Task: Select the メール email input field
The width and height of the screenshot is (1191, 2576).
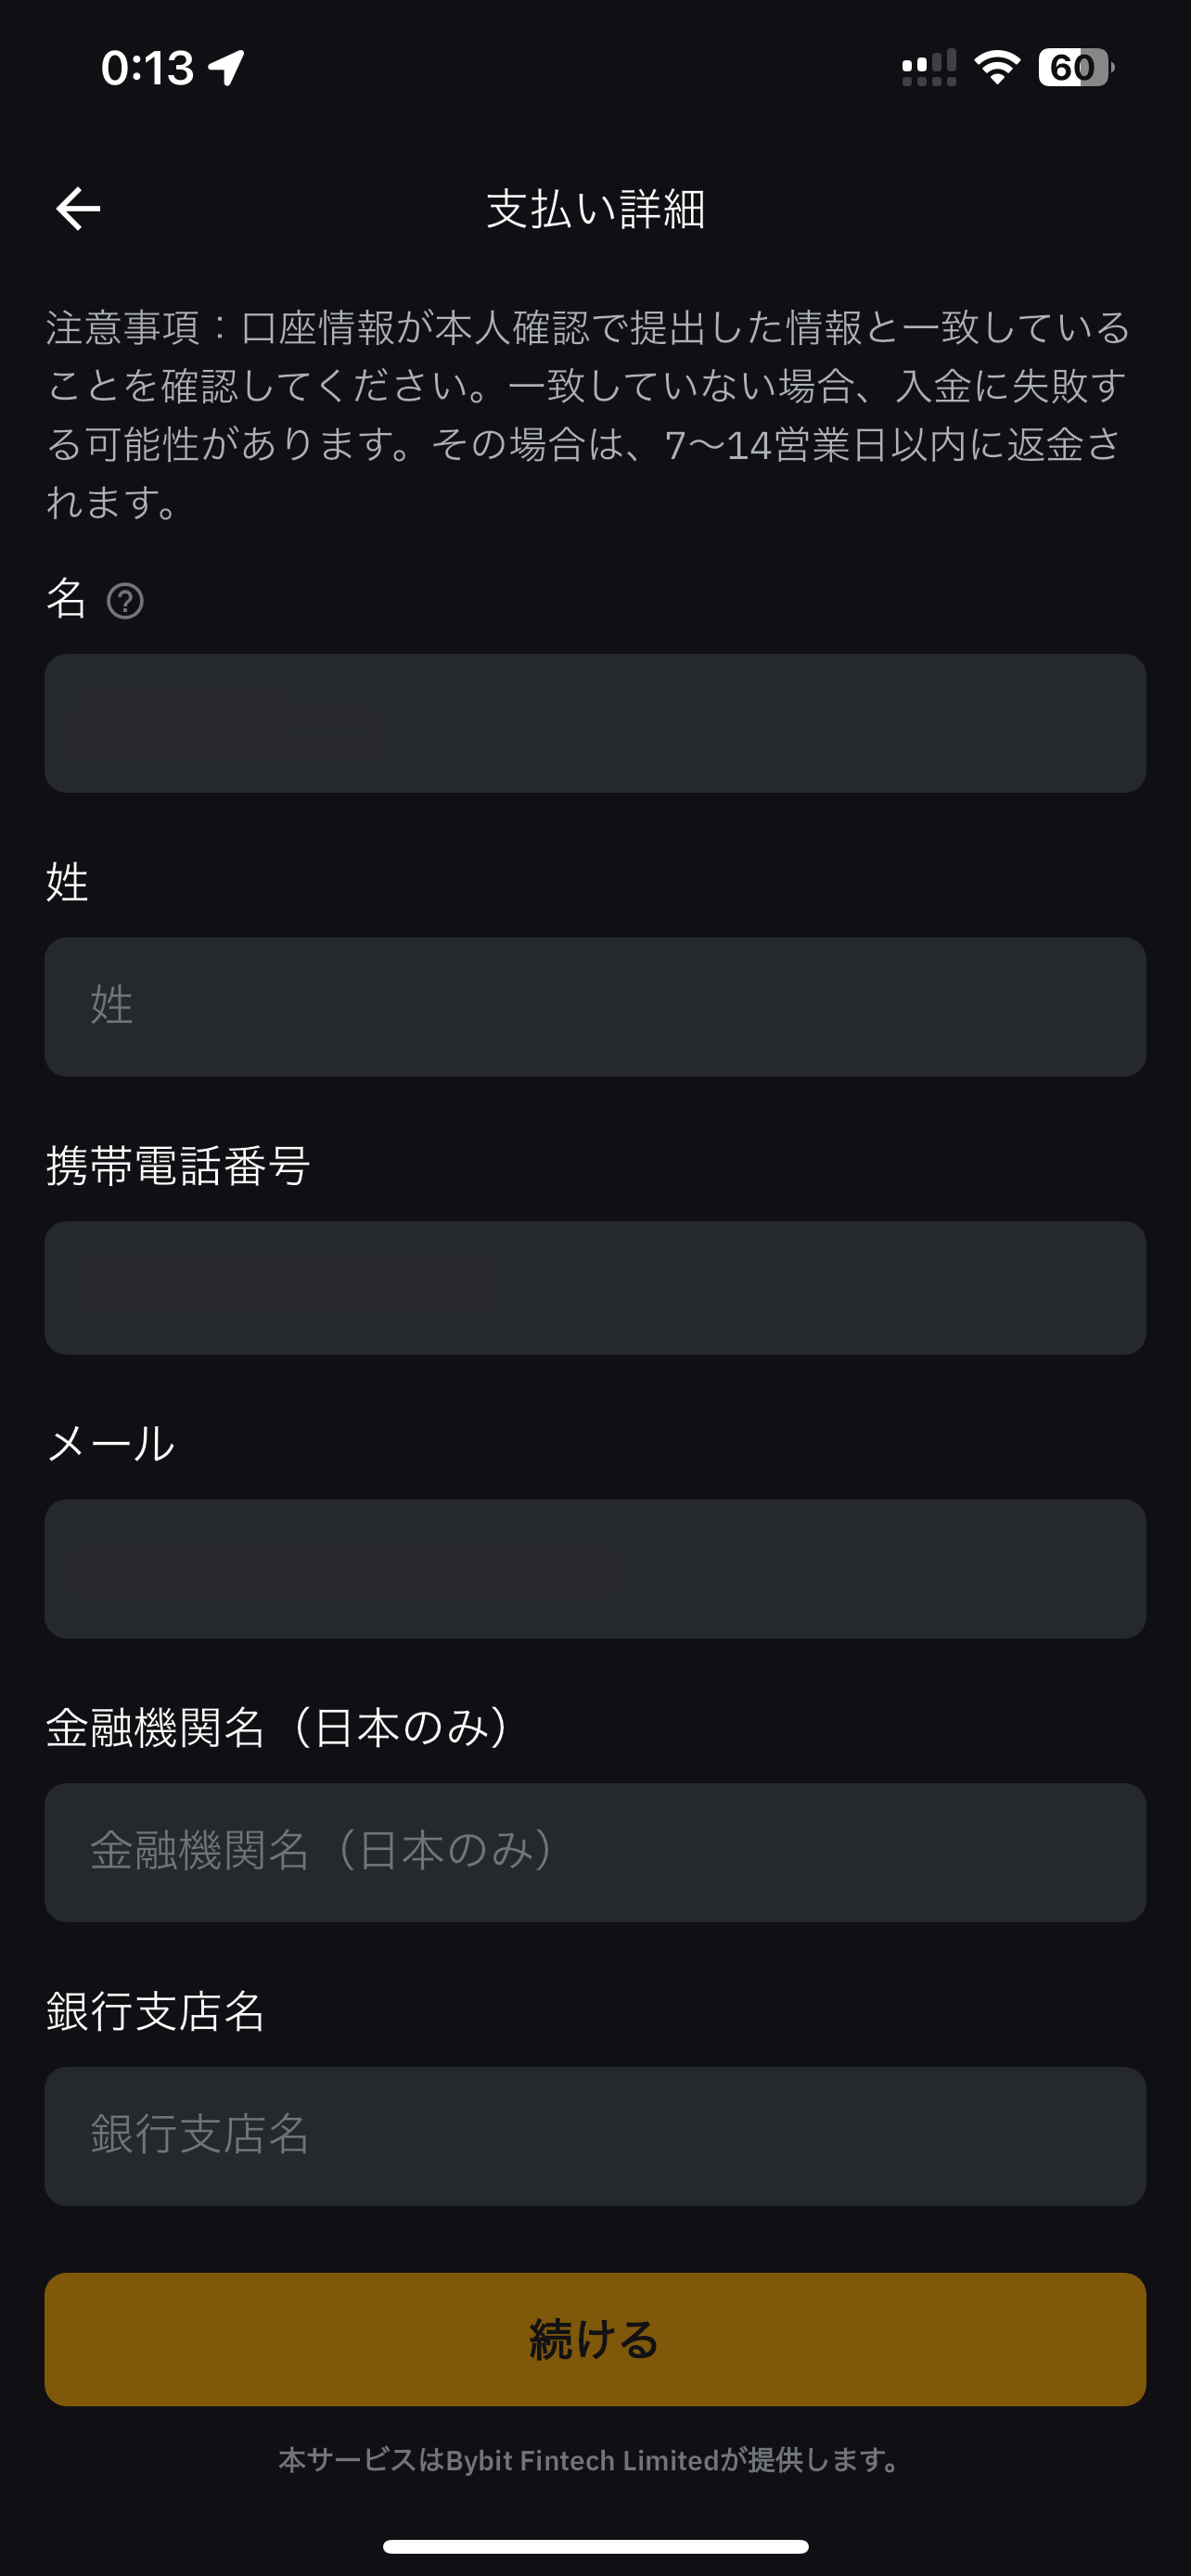Action: tap(595, 1568)
